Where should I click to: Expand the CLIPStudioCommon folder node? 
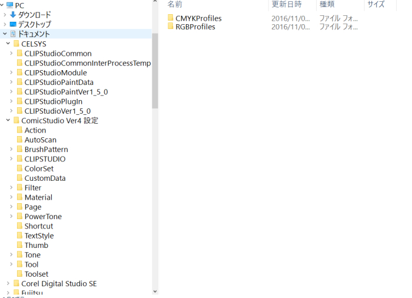coord(11,54)
